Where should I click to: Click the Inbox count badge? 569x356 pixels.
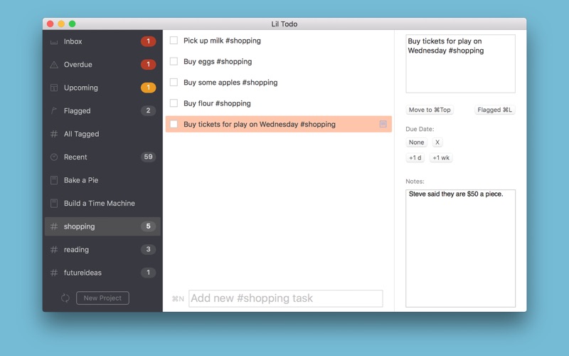148,41
